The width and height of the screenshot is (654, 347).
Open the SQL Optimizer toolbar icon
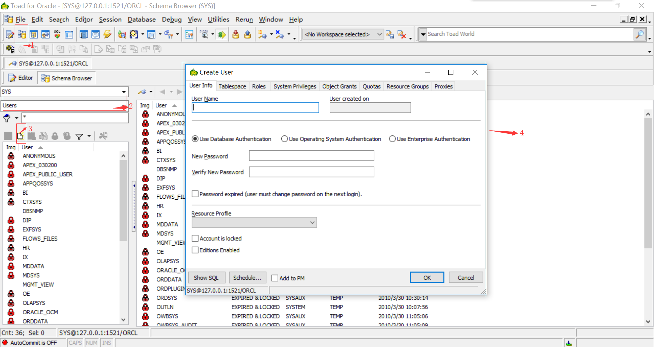click(x=57, y=34)
